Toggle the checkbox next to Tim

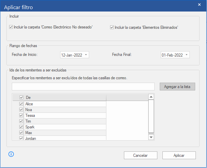21,121
